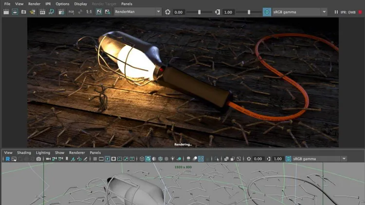Image resolution: width=365 pixels, height=205 pixels.
Task: Open Render View View menu
Action: pyautogui.click(x=19, y=4)
